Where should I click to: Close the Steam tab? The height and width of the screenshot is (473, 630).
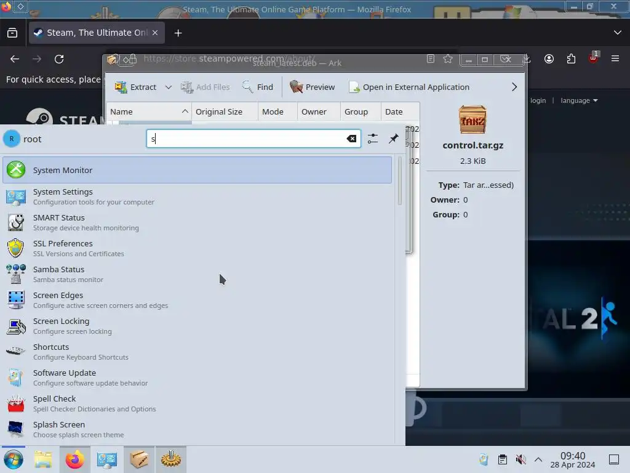[x=155, y=33]
